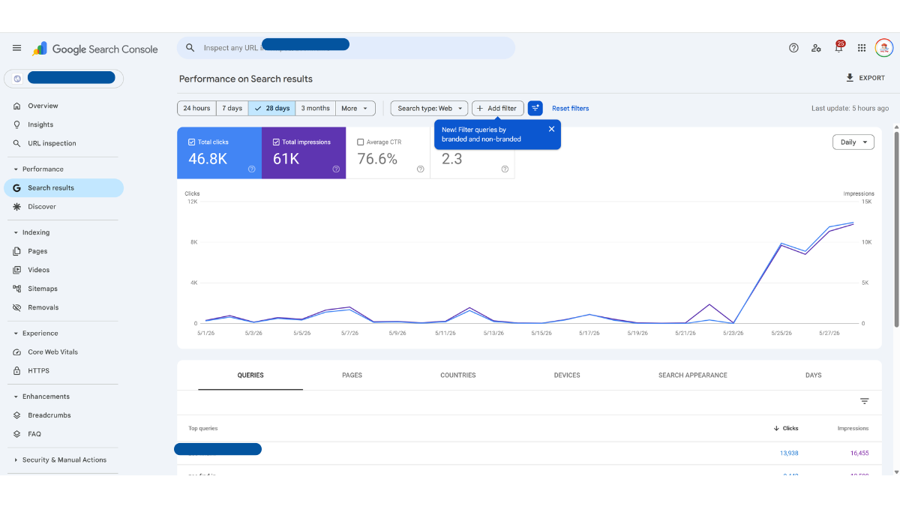The image size is (900, 506).
Task: Switch to the Search Appearance tab
Action: pyautogui.click(x=693, y=376)
